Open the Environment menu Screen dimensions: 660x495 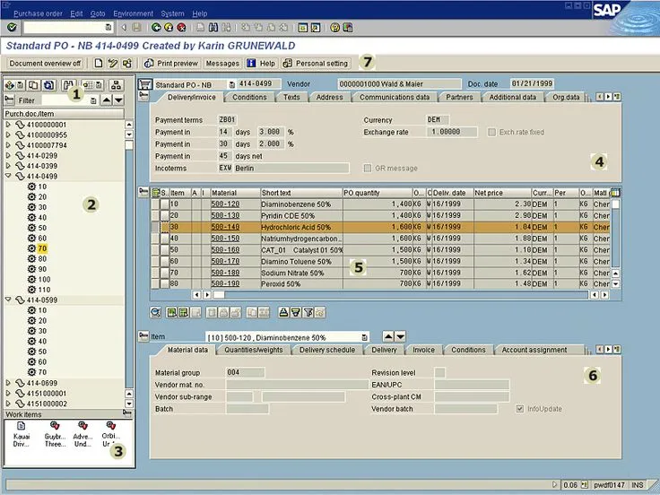click(133, 13)
